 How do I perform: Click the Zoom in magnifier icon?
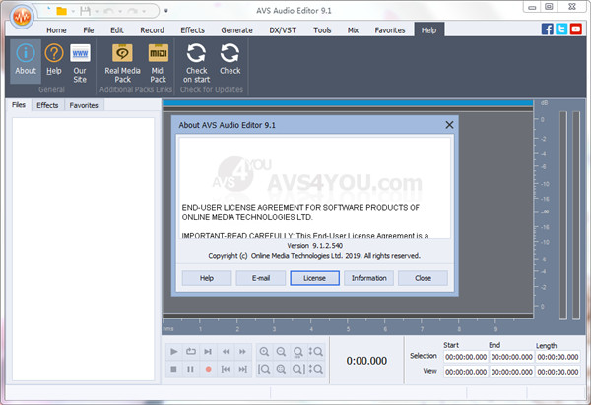264,352
